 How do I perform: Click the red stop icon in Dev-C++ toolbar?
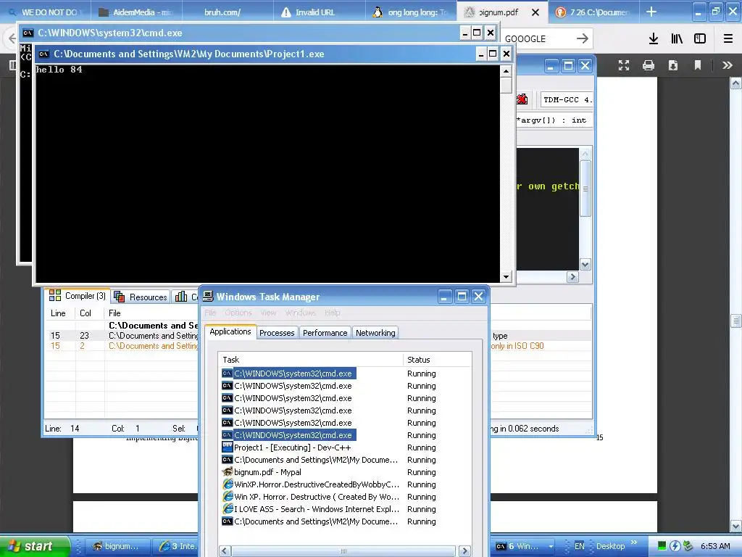[522, 99]
